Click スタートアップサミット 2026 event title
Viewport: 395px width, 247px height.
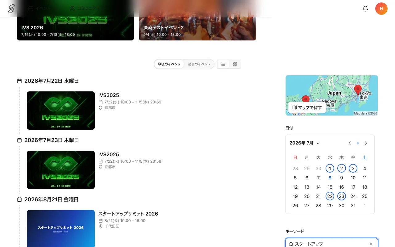tap(128, 214)
